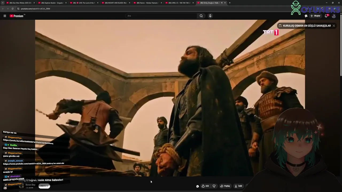This screenshot has width=342, height=192.
Task: Open the tab search dropdown arrow
Action: tap(3, 3)
